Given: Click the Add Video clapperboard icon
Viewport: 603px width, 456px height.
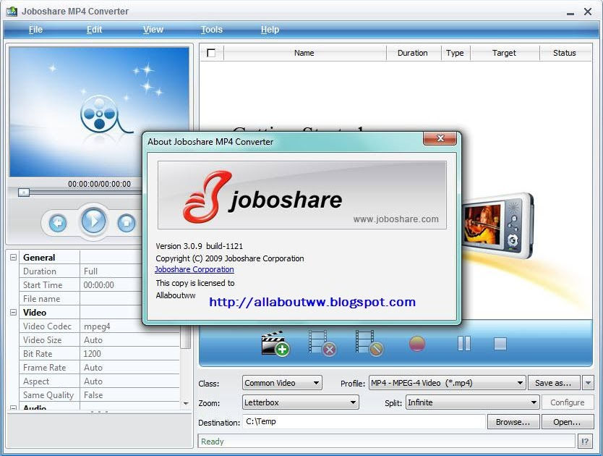Looking at the screenshot, I should tap(275, 343).
